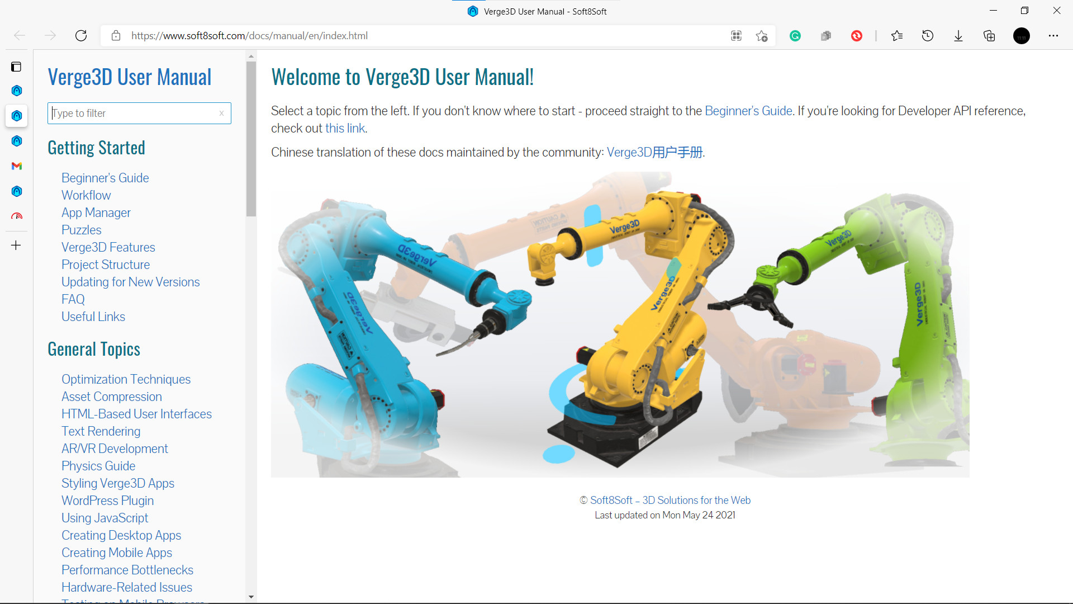Click the red blocker extension icon
The width and height of the screenshot is (1073, 604).
point(857,36)
